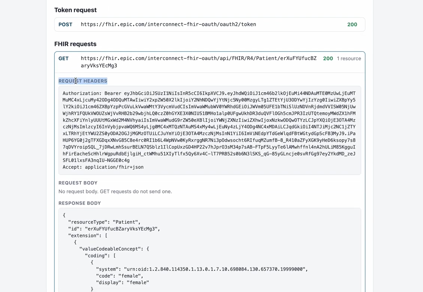Image resolution: width=423 pixels, height=292 pixels.
Task: Click the 200 status of token request
Action: 352,24
